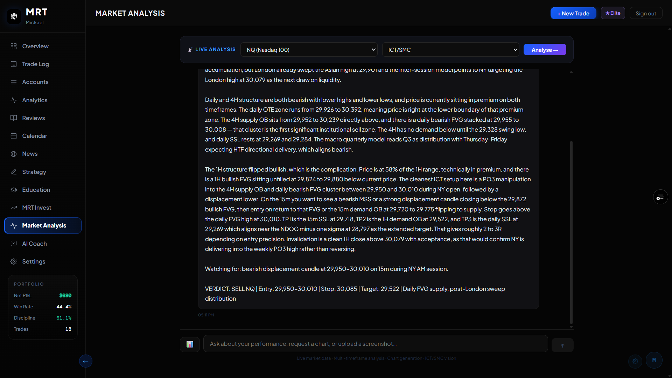This screenshot has height=378, width=672.
Task: Click the Sign out button
Action: [x=646, y=13]
